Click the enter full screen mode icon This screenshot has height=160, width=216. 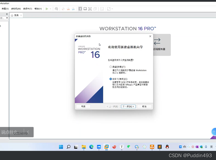[90, 9]
